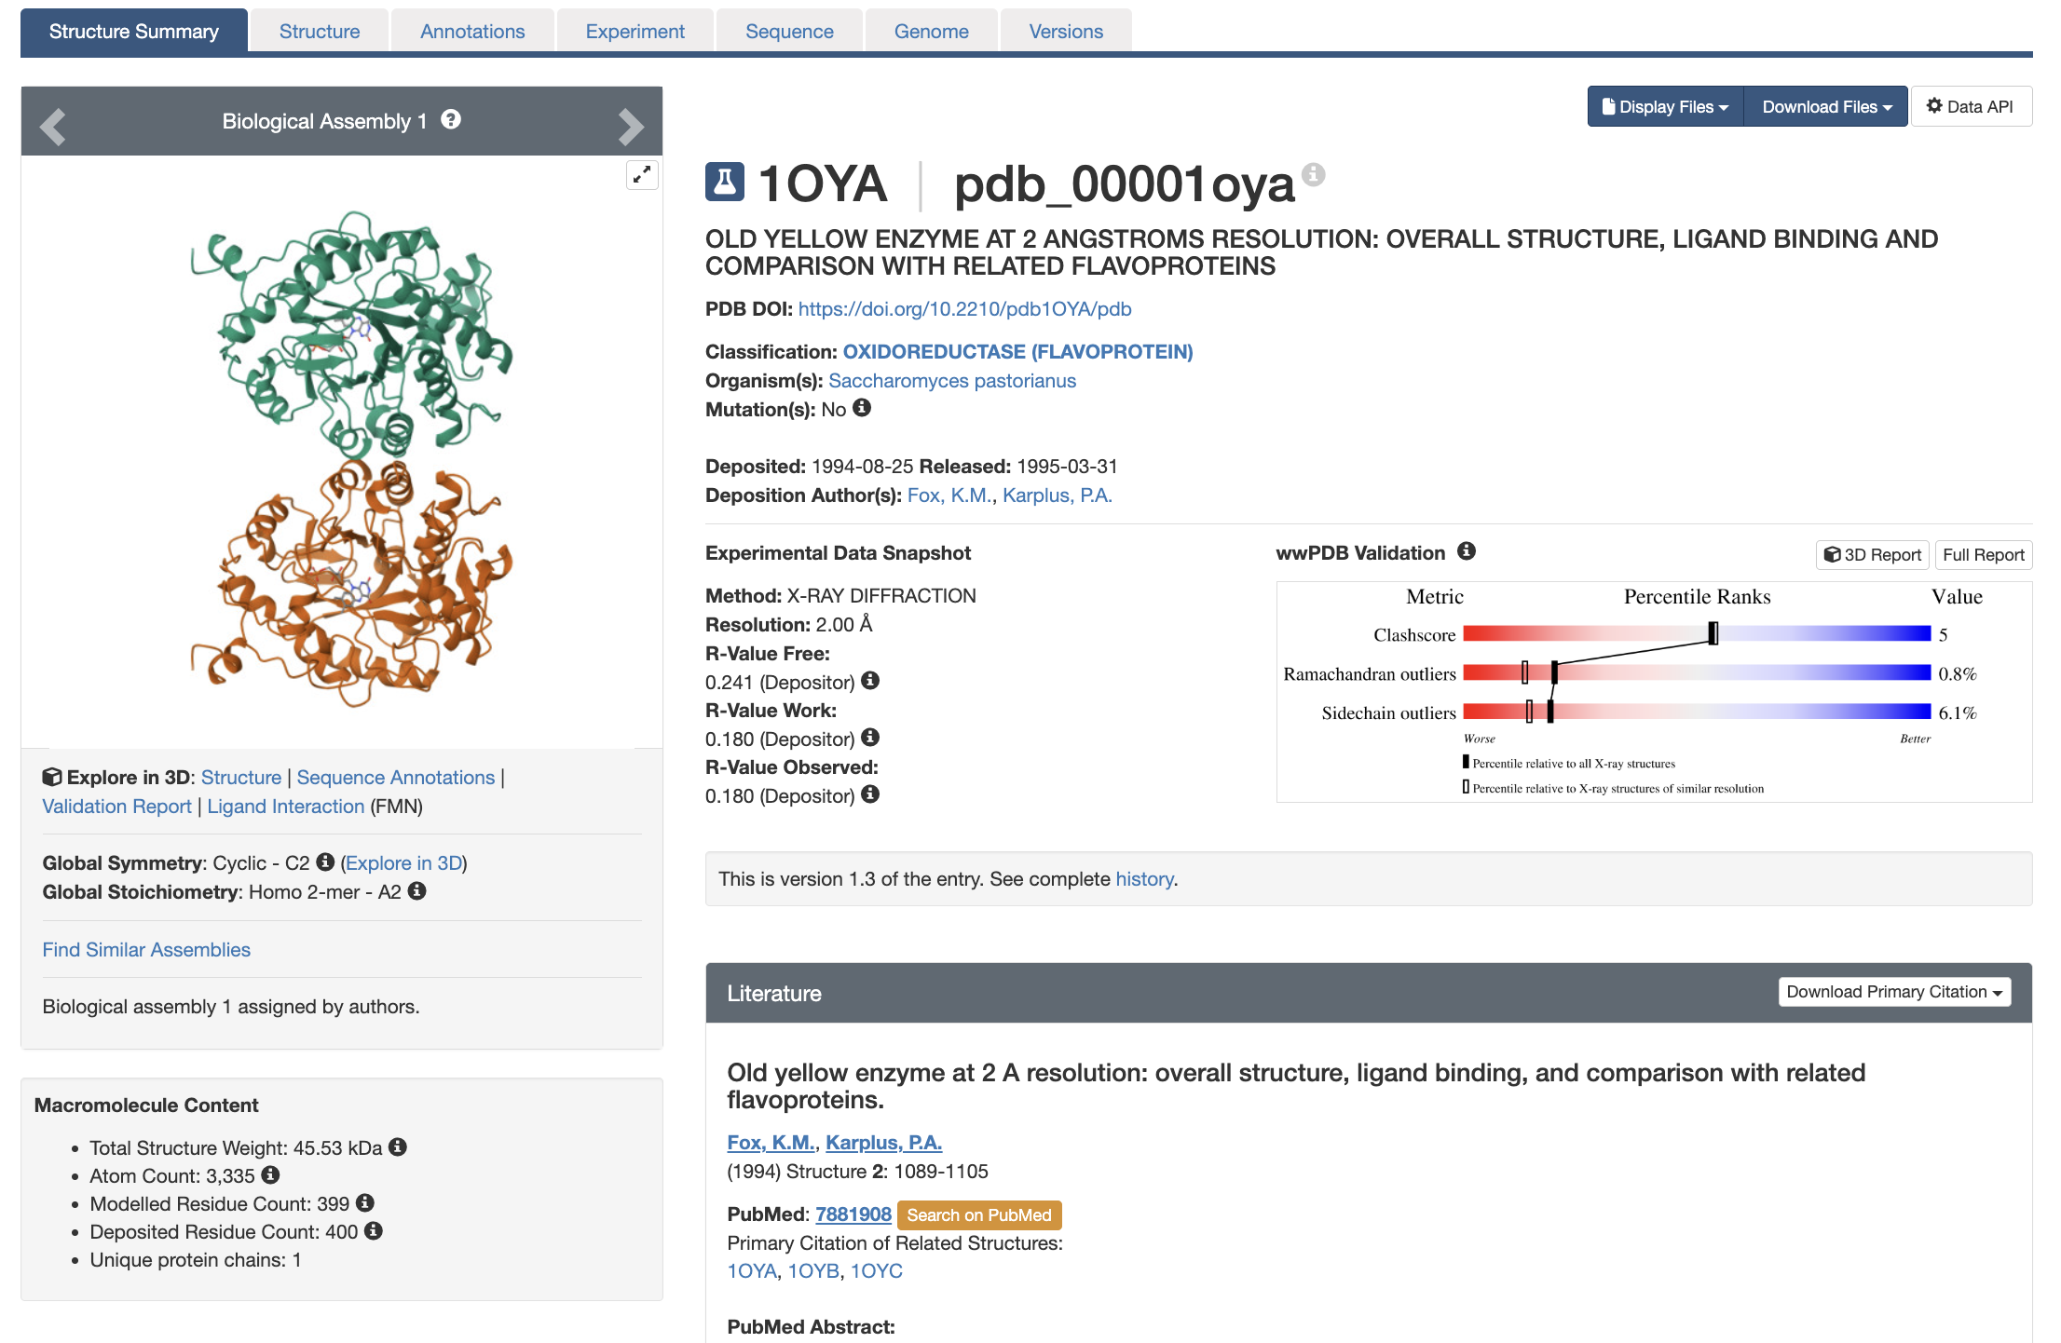Viewport: 2061px width, 1343px height.
Task: Click help icon beside Biological Assembly 1
Action: click(451, 119)
